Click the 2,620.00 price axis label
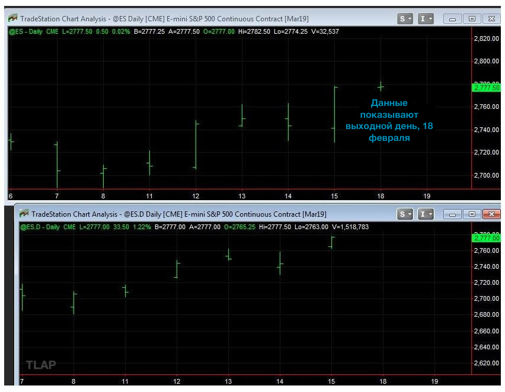The height and width of the screenshot is (392, 505). coord(486,363)
